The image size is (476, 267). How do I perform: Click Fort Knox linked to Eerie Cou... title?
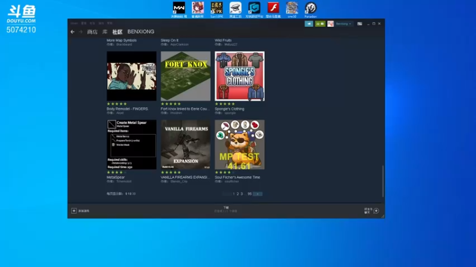coord(185,109)
